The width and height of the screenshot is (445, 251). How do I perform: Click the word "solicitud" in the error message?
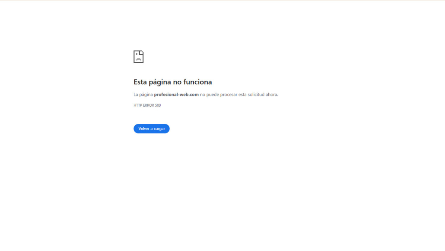tap(255, 95)
